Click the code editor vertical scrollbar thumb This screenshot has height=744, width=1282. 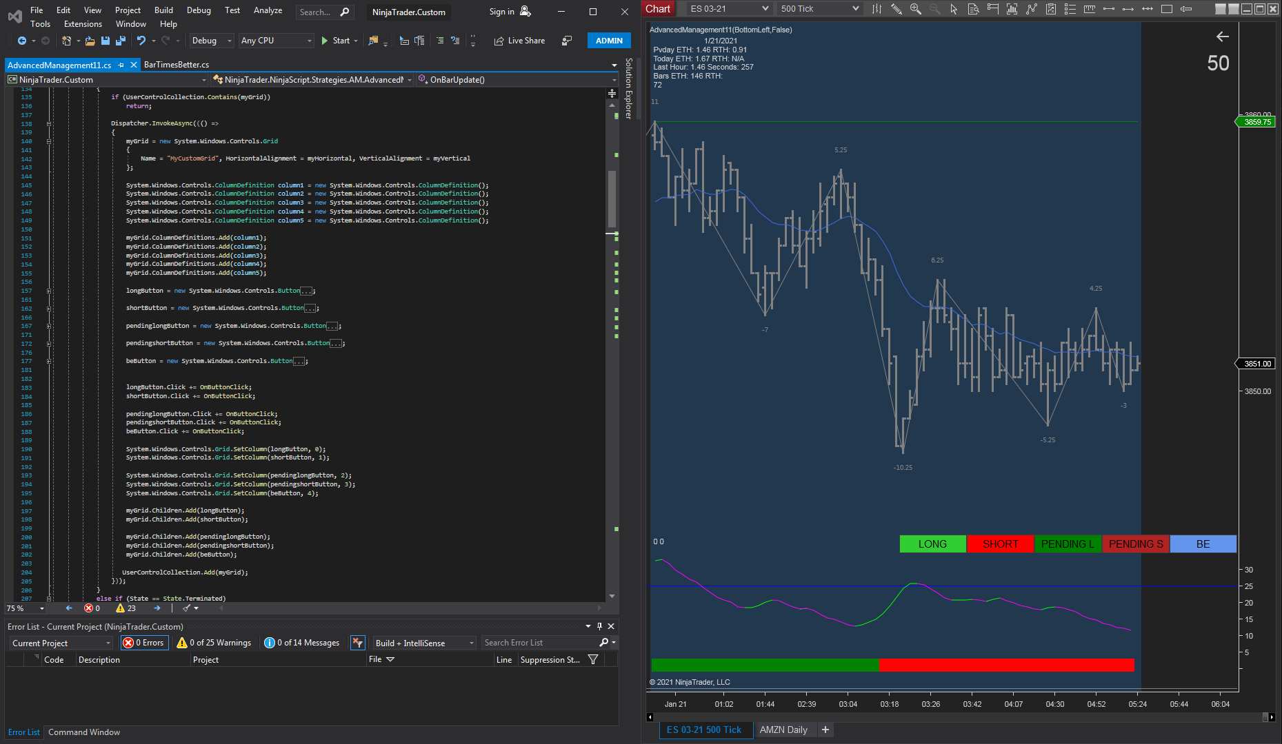(612, 198)
